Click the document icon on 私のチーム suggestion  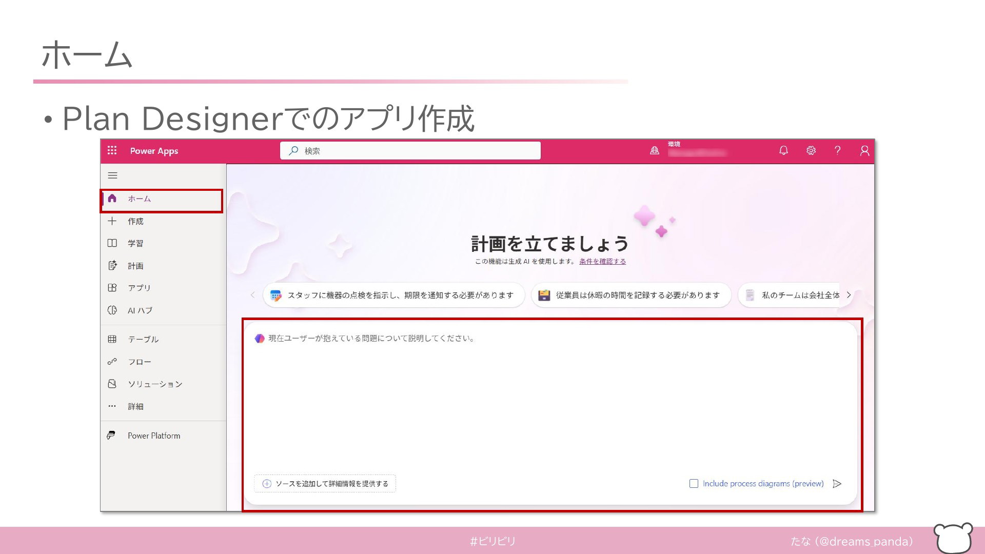pos(750,295)
